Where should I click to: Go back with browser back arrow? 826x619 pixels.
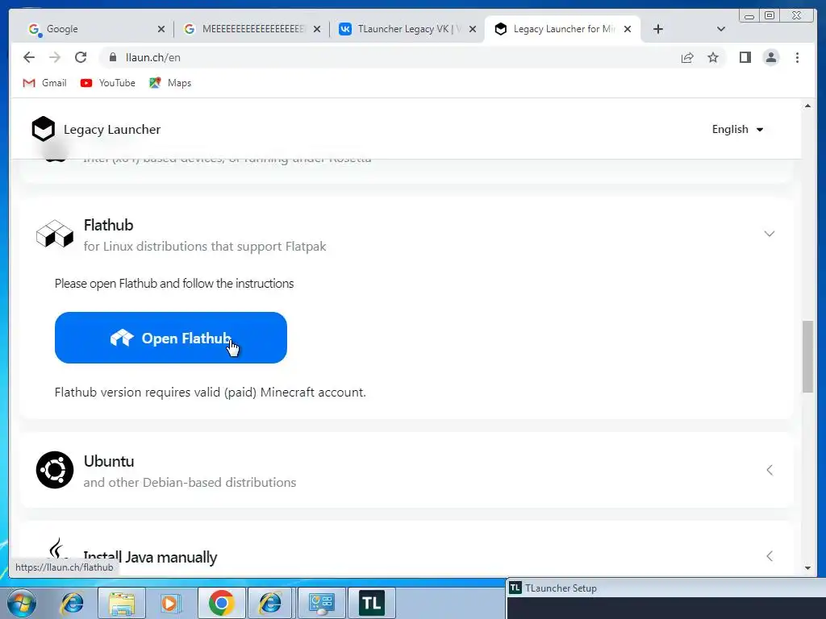point(29,57)
